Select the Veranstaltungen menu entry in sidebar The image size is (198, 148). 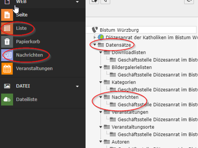(34, 68)
